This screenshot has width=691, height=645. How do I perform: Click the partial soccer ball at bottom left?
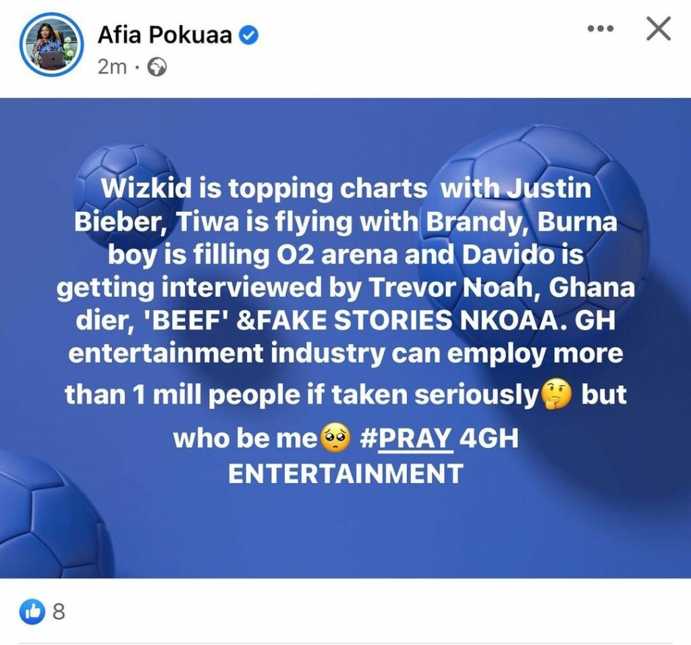coord(53,515)
